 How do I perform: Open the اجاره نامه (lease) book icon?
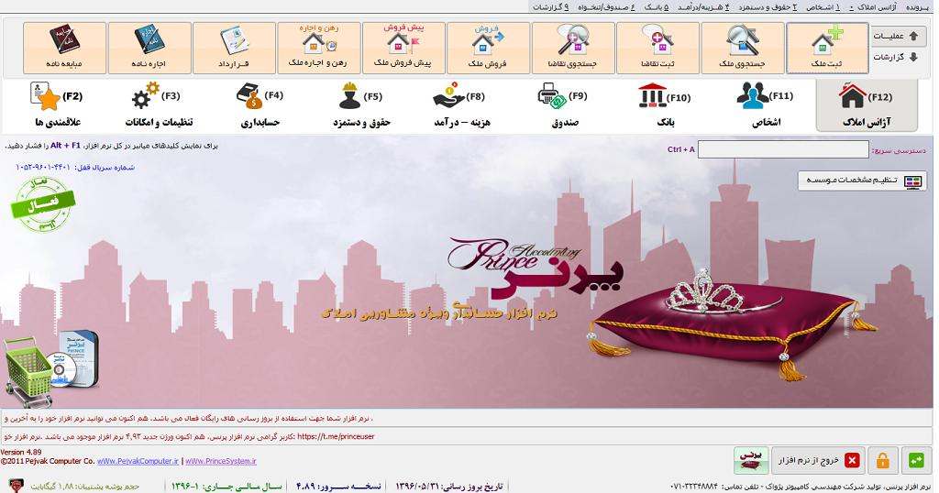pyautogui.click(x=149, y=48)
